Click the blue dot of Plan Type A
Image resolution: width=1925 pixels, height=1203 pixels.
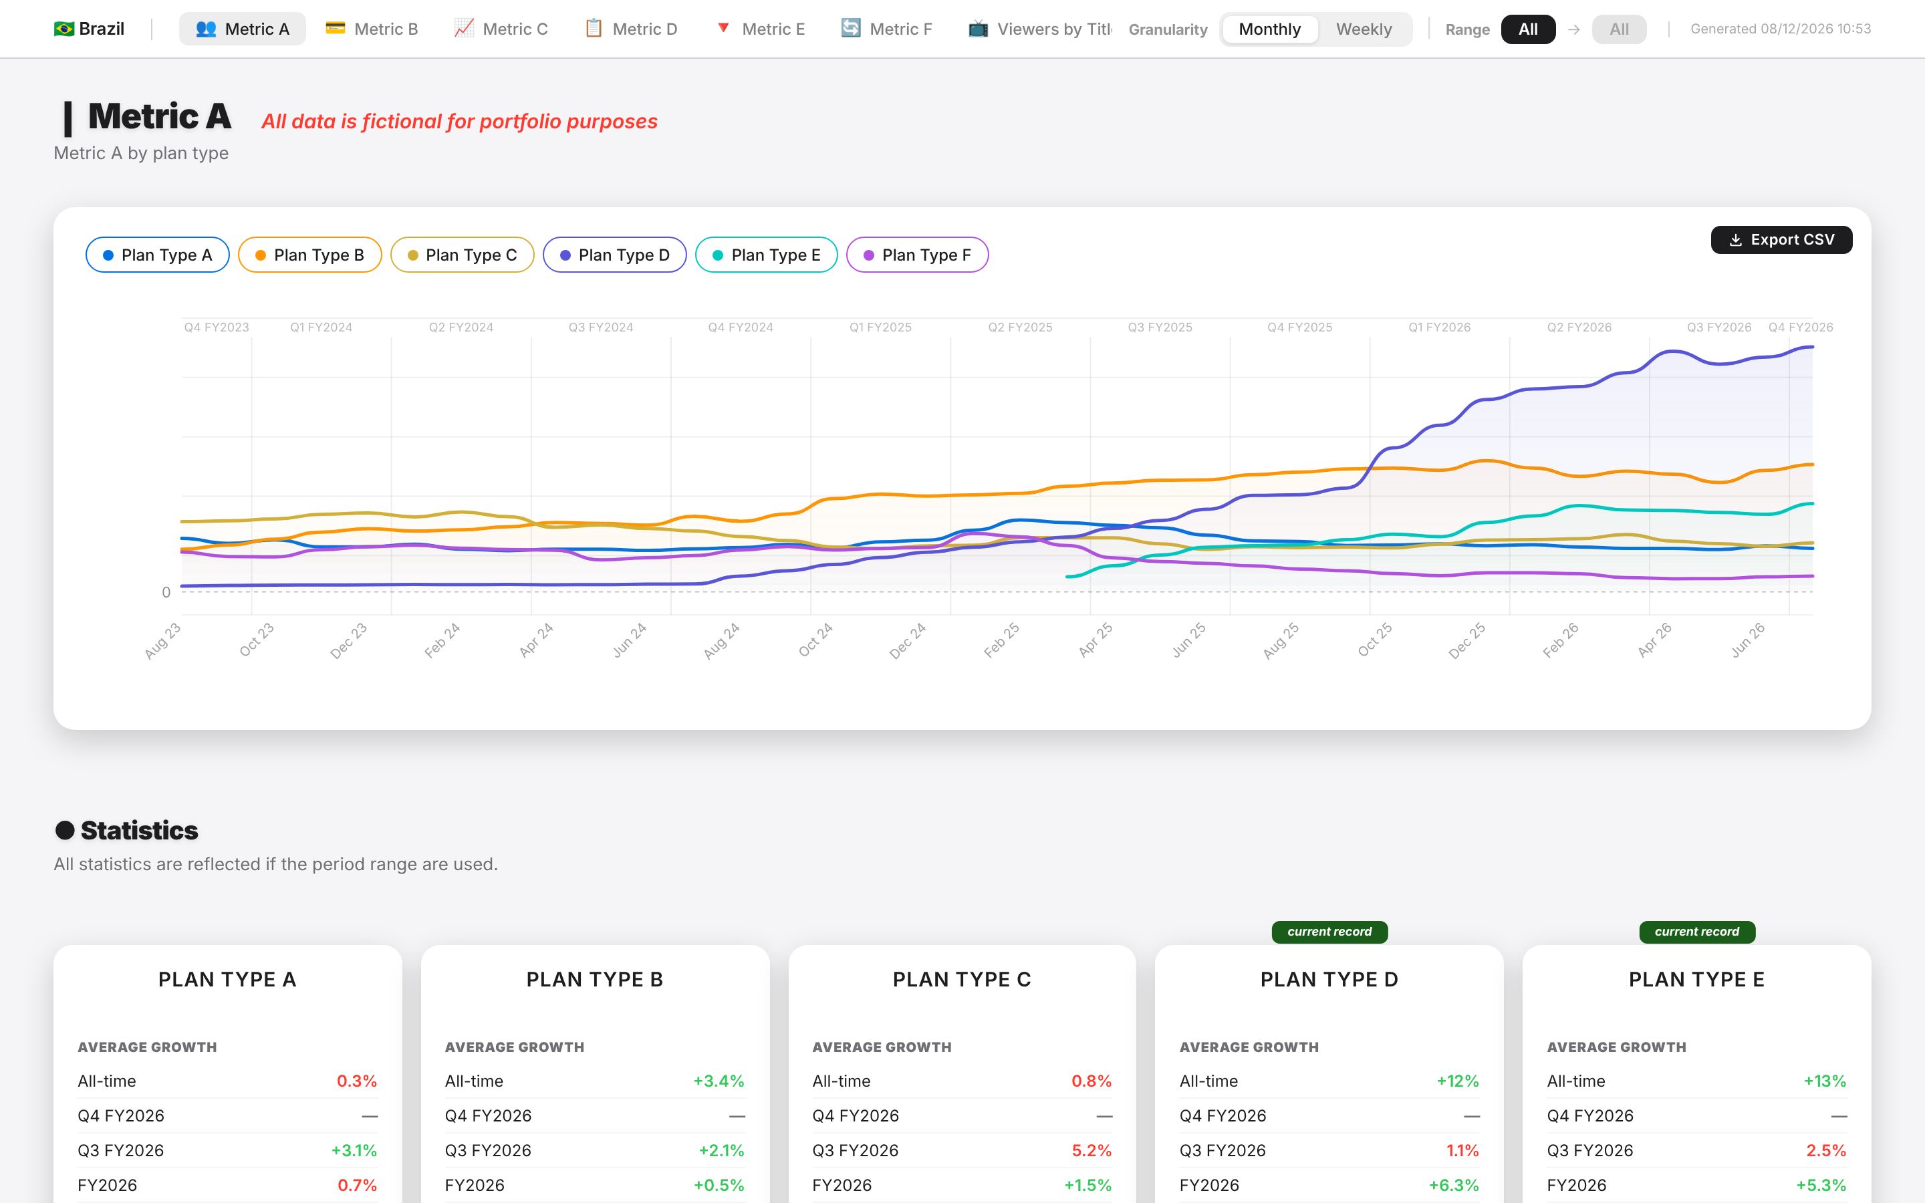tap(108, 255)
